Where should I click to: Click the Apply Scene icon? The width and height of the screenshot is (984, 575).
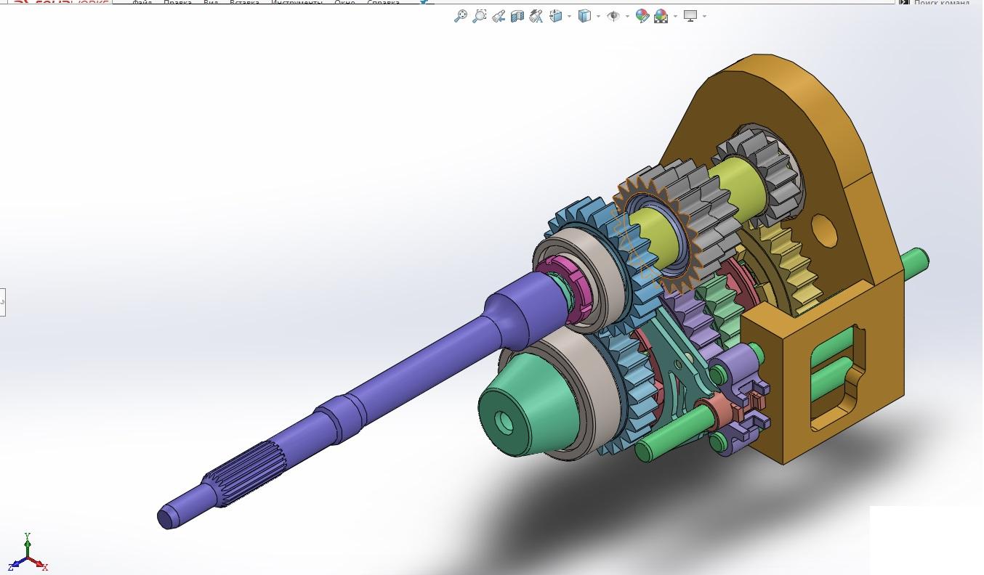(x=661, y=16)
